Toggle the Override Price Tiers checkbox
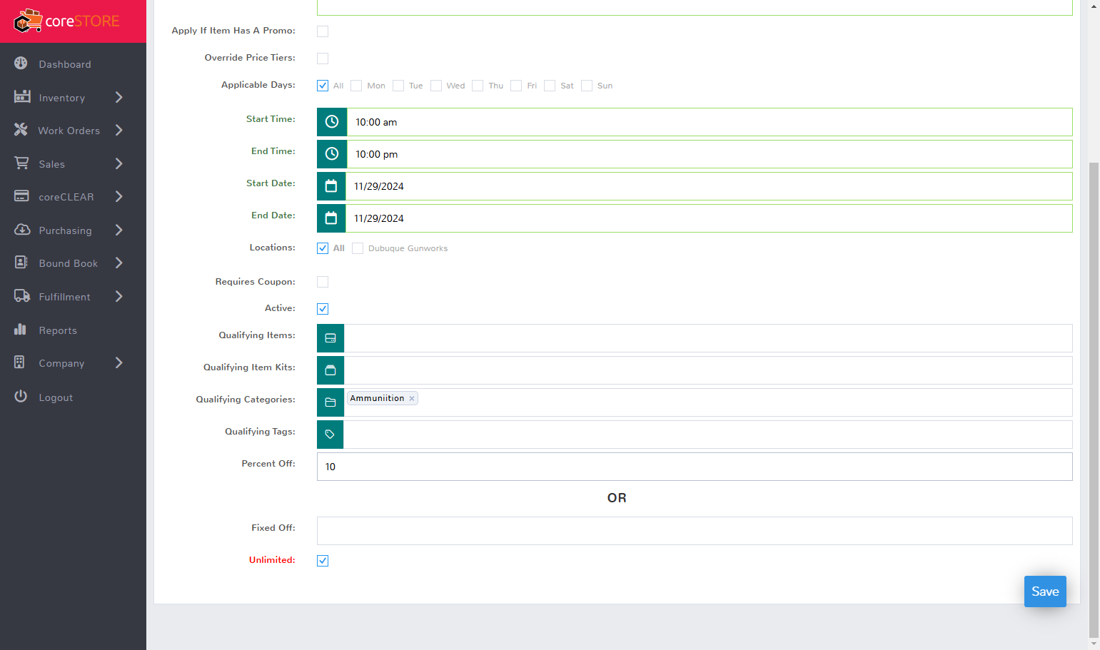 coord(323,59)
